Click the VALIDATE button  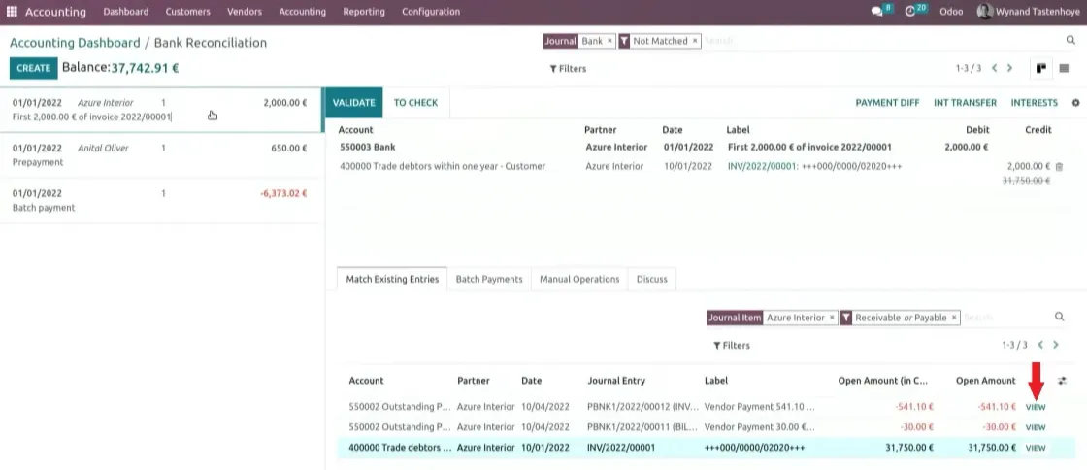click(x=353, y=103)
